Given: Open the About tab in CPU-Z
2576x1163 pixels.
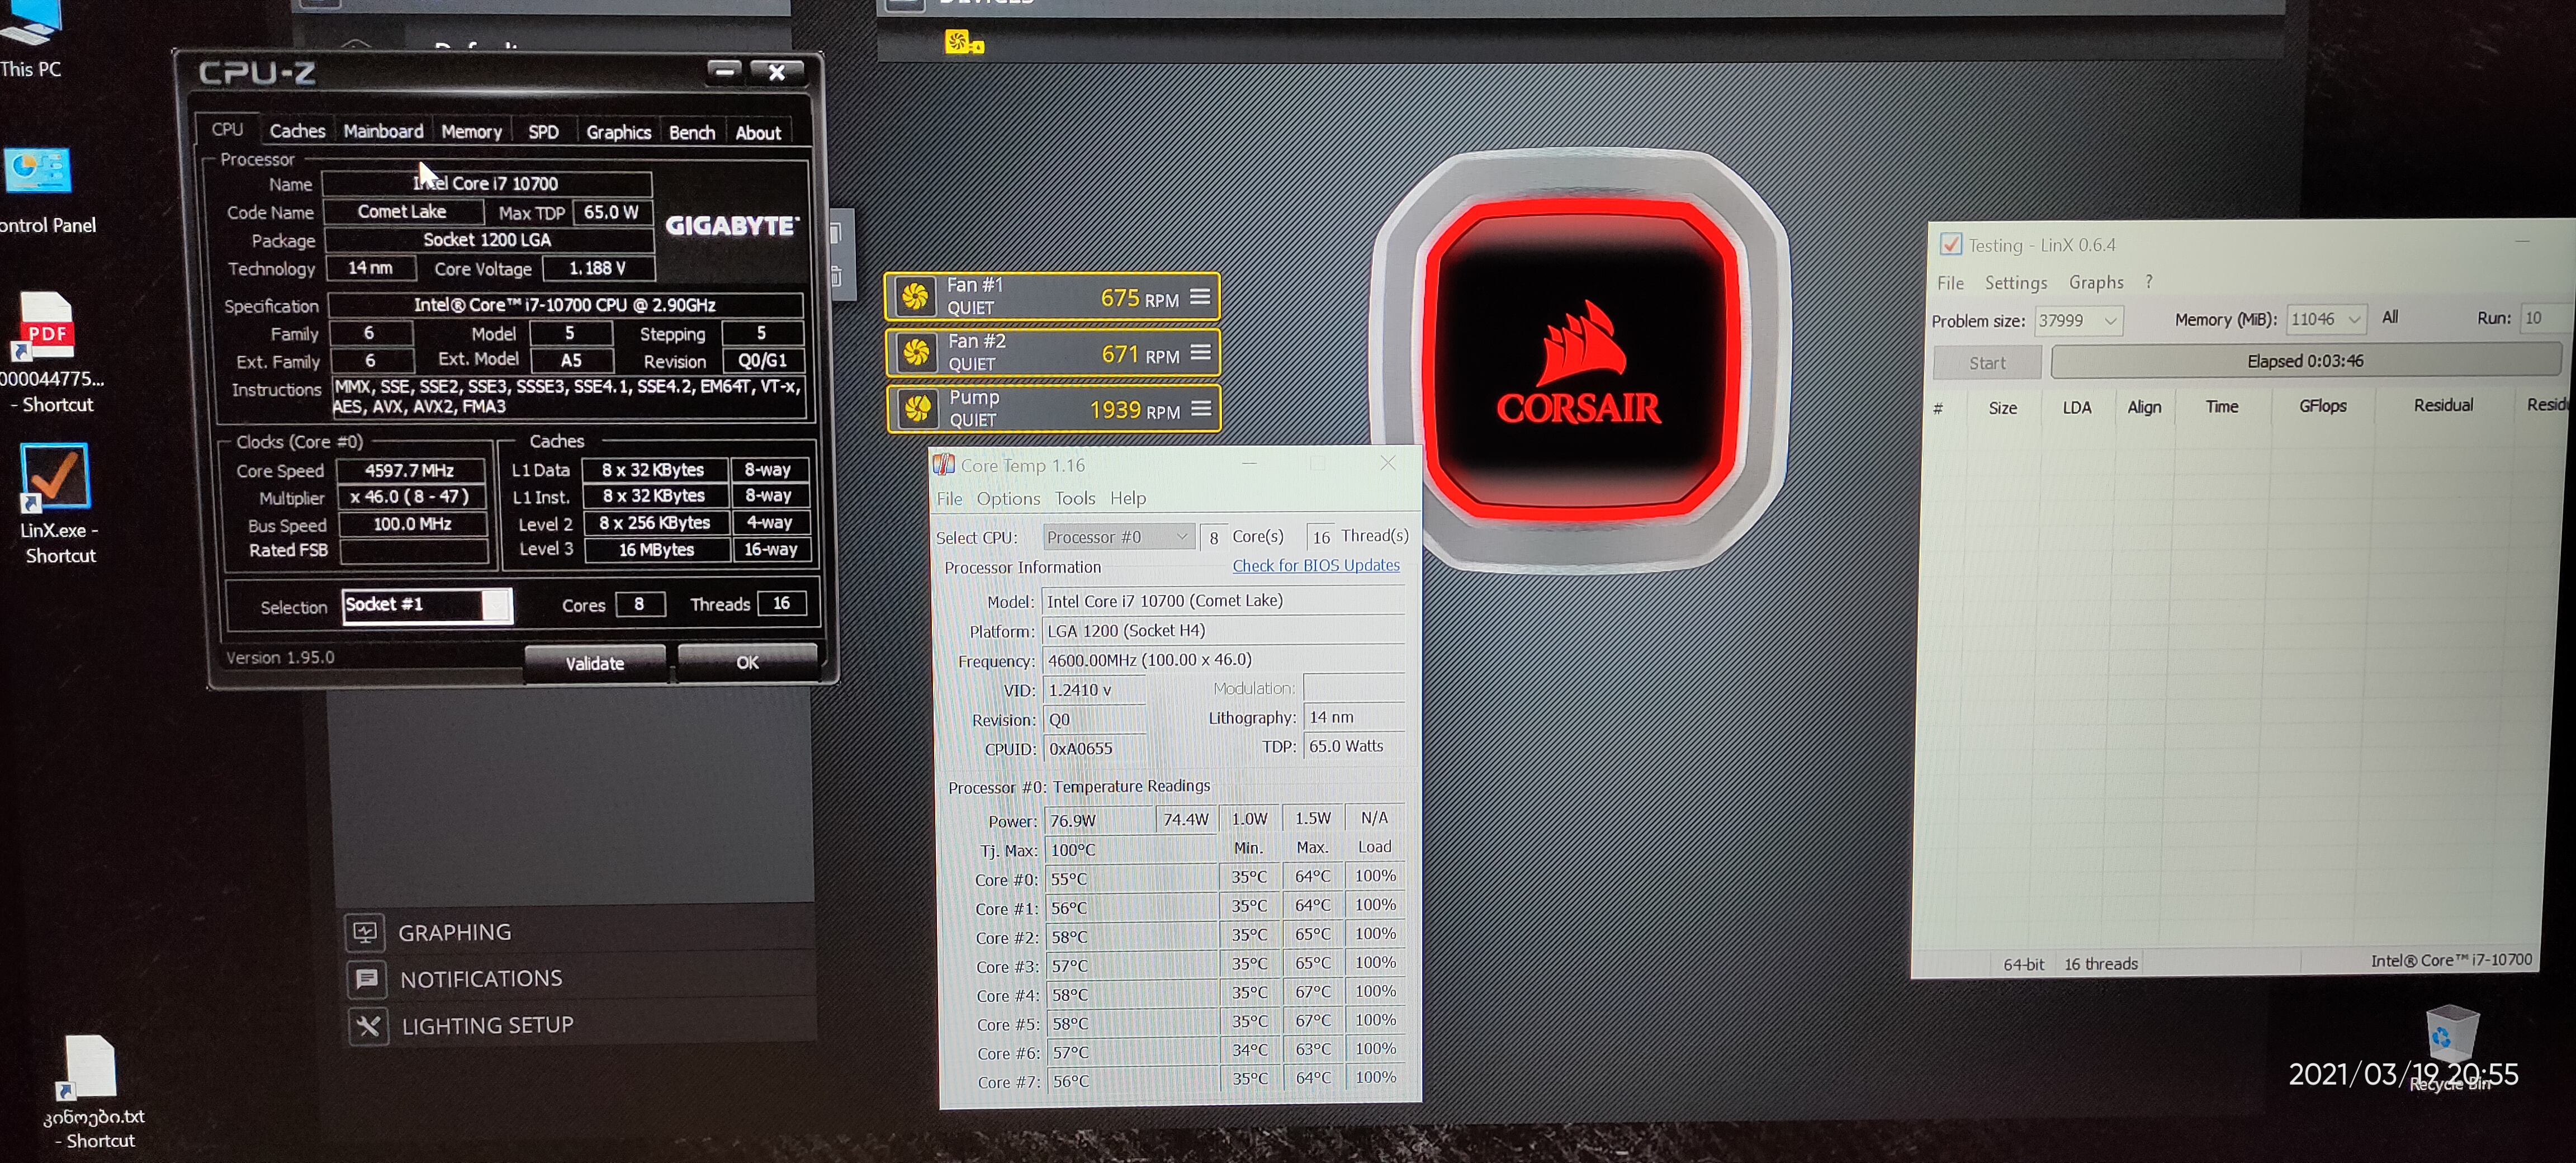Looking at the screenshot, I should [758, 132].
